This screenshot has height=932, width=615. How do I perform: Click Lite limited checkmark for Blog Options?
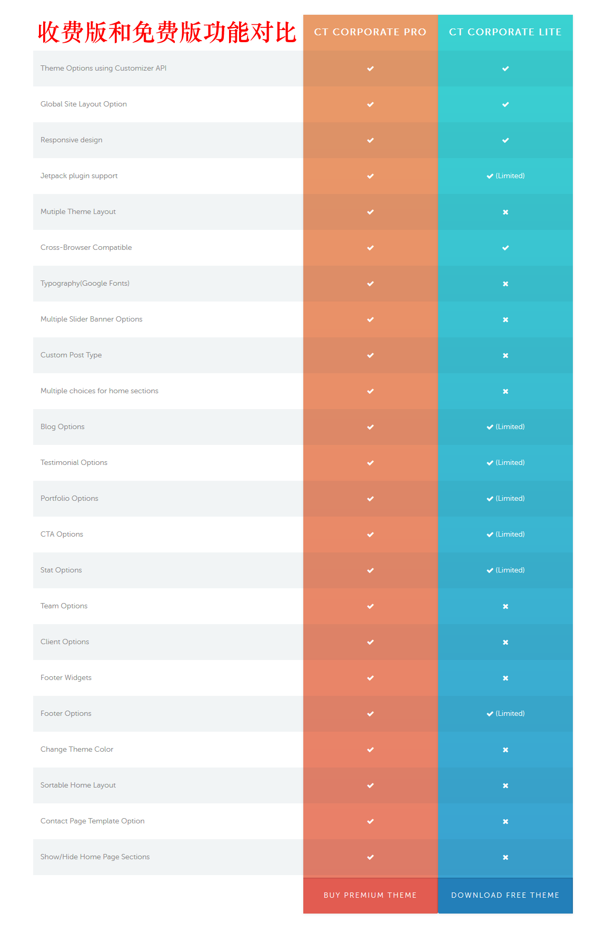[x=505, y=427]
